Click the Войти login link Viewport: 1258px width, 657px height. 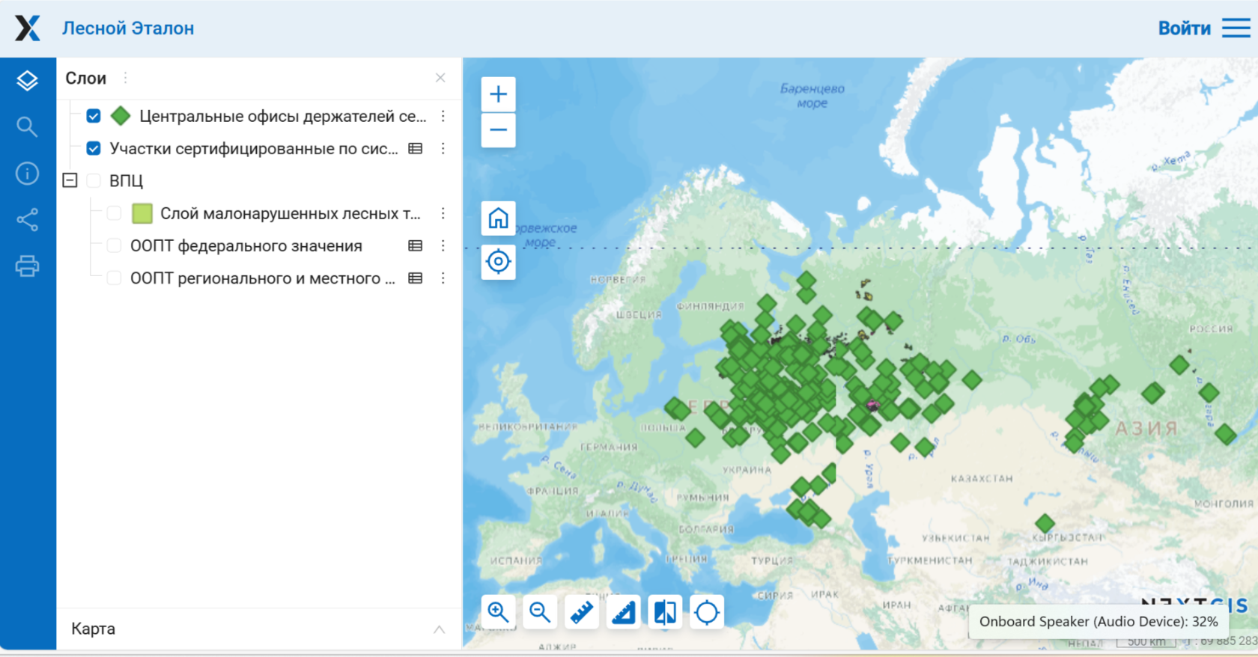[1184, 28]
